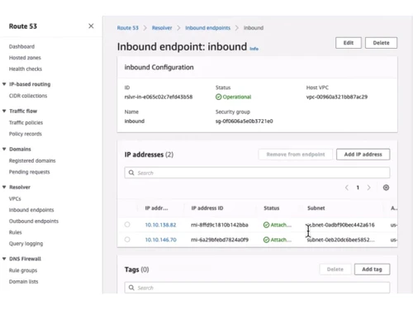The height and width of the screenshot is (310, 413).
Task: Open Query logging in the sidebar
Action: 26,244
